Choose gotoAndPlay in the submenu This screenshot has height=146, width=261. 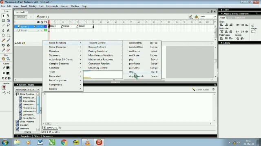[142, 43]
